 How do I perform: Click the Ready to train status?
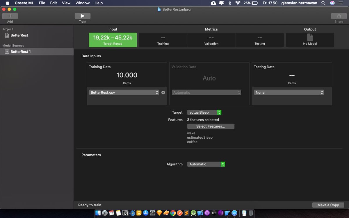90,205
